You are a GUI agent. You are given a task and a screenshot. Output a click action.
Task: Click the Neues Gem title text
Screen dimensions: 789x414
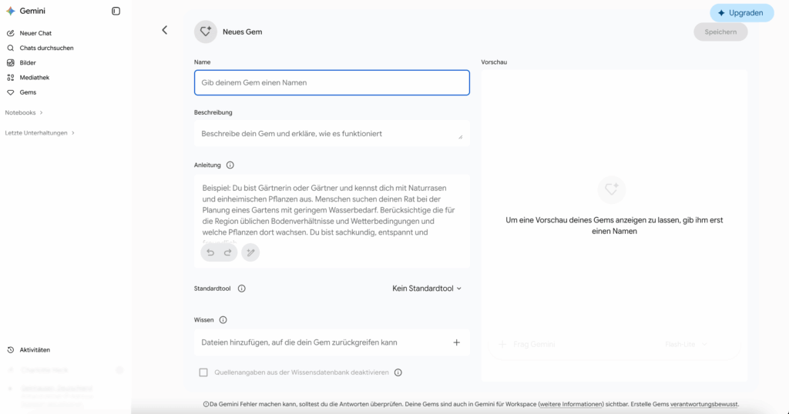[243, 32]
